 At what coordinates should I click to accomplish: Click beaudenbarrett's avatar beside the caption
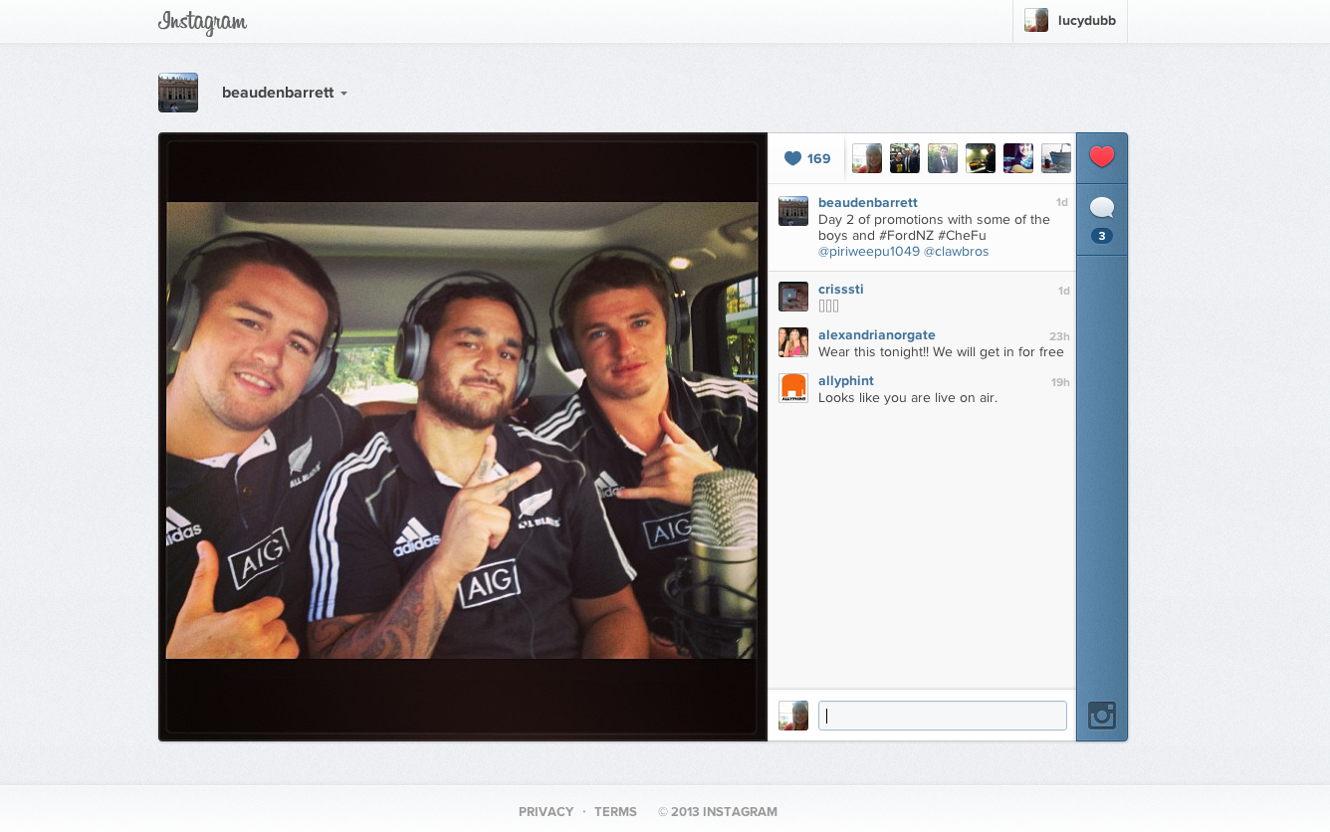click(x=793, y=211)
